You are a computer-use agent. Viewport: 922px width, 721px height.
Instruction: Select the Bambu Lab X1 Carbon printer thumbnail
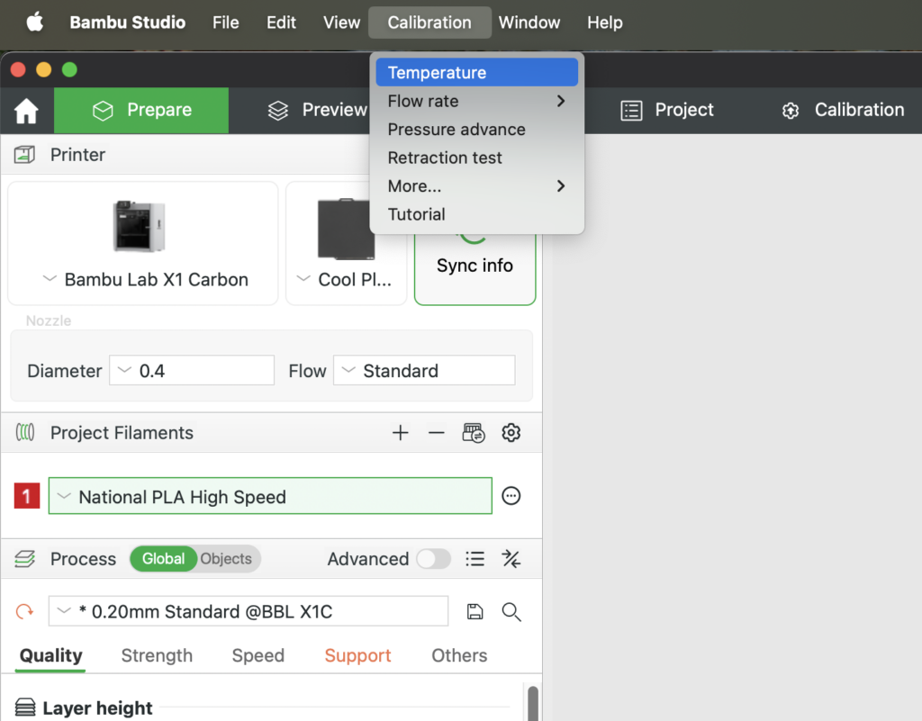pos(140,226)
